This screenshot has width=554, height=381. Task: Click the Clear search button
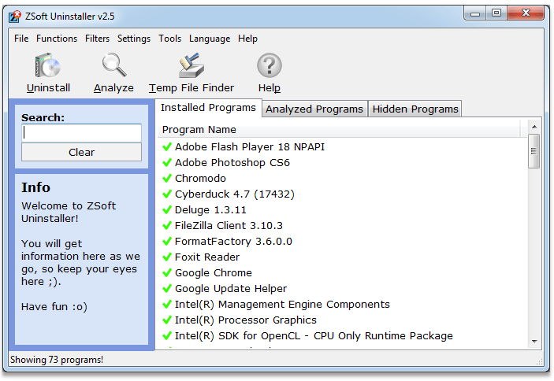coord(82,152)
